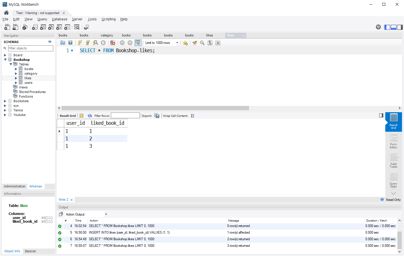Open the Database menu
The image size is (404, 256).
point(60,19)
